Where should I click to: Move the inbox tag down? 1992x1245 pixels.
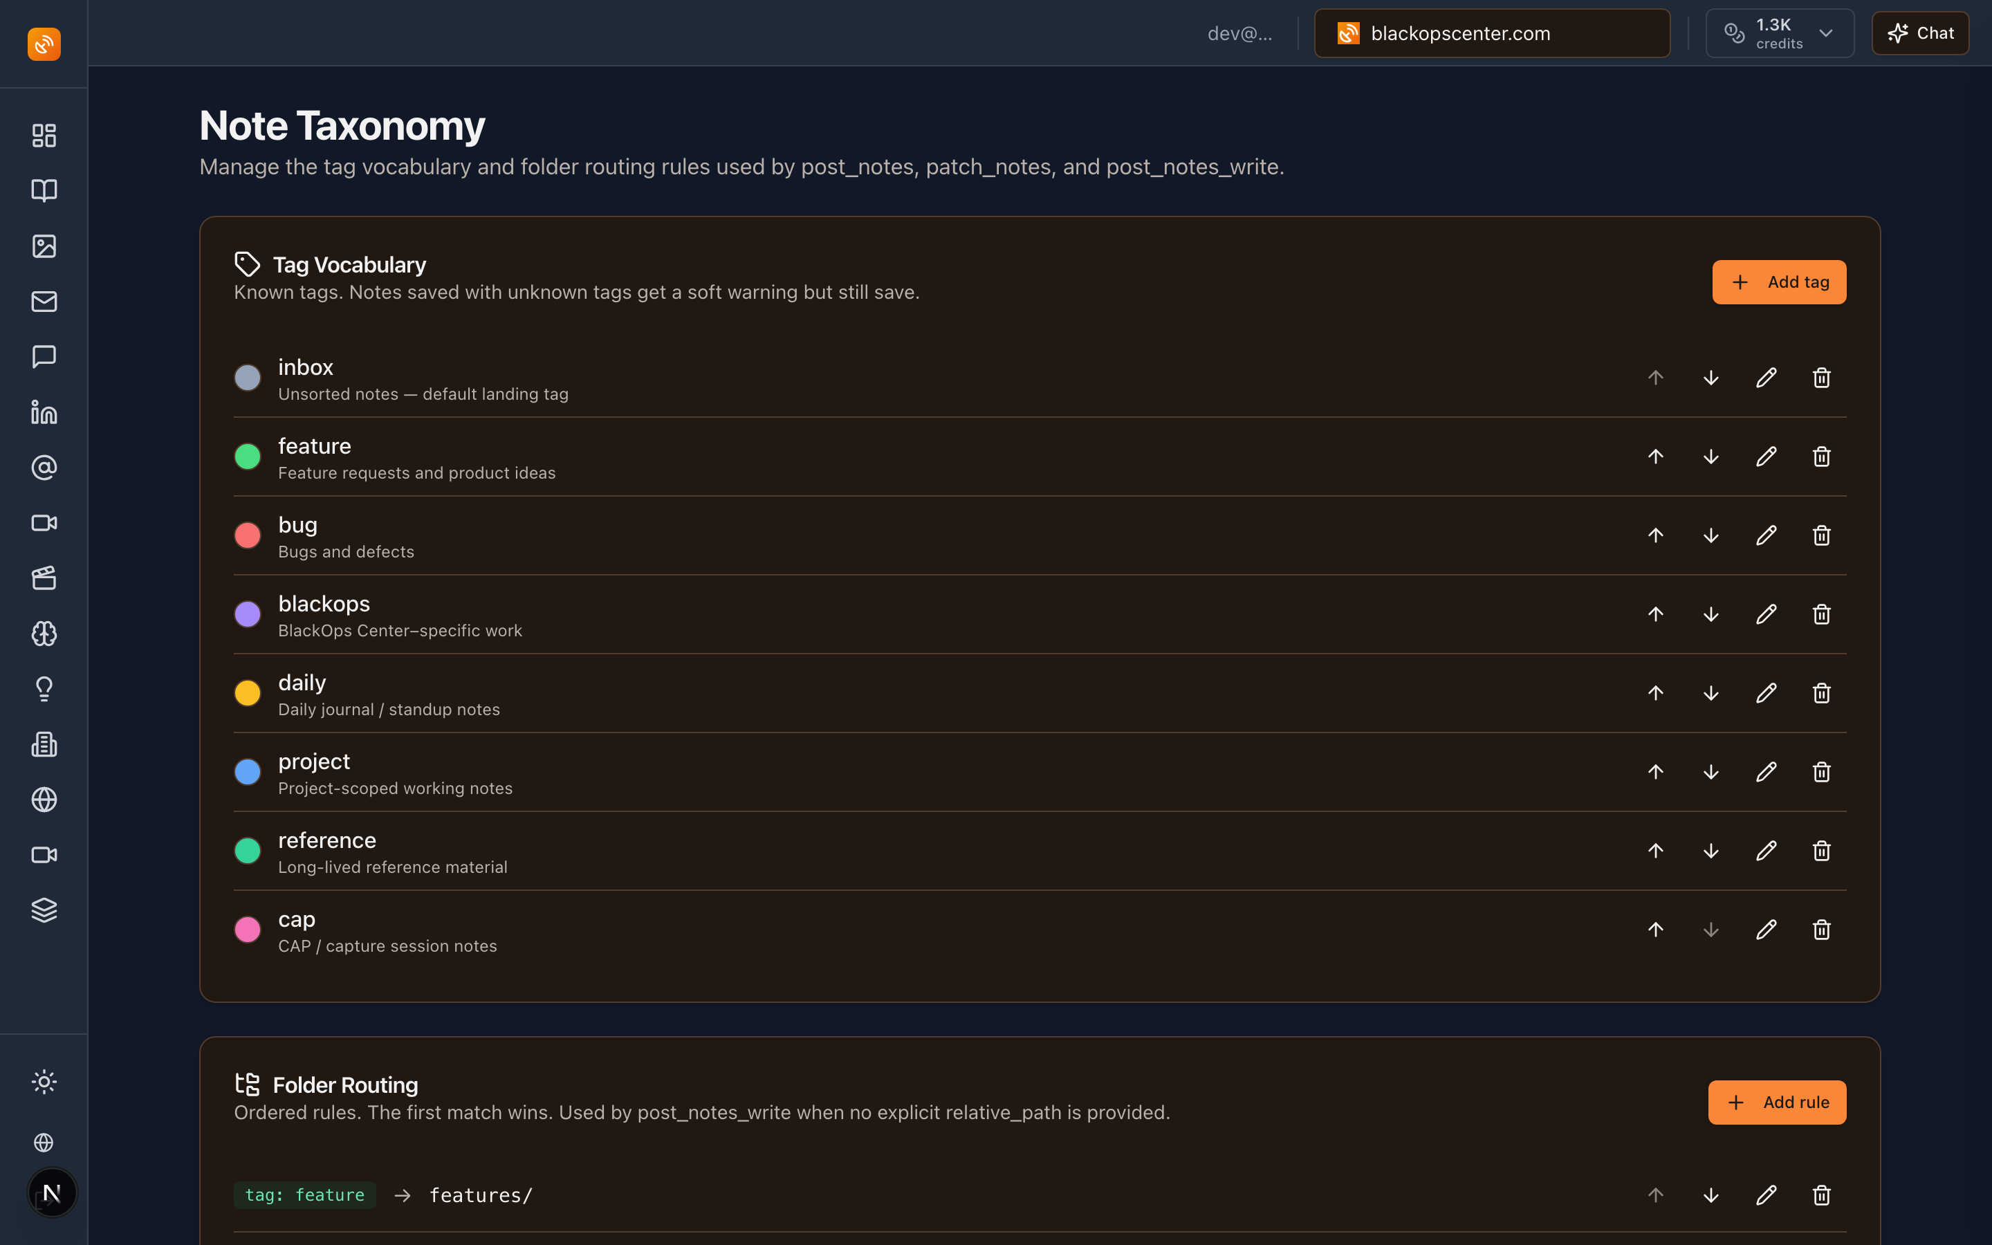tap(1710, 378)
